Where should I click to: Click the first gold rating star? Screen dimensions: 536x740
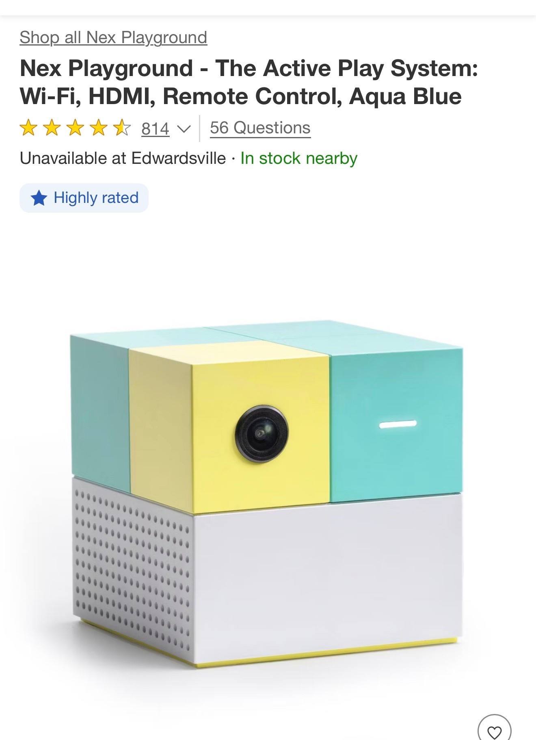click(x=28, y=128)
